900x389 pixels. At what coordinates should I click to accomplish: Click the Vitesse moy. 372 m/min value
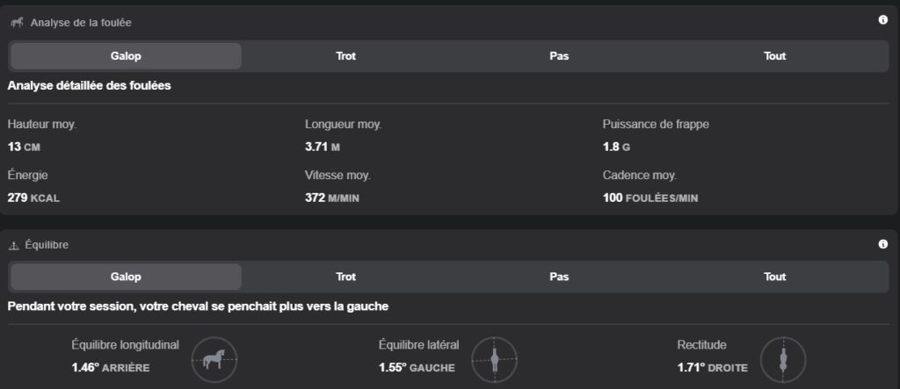331,198
